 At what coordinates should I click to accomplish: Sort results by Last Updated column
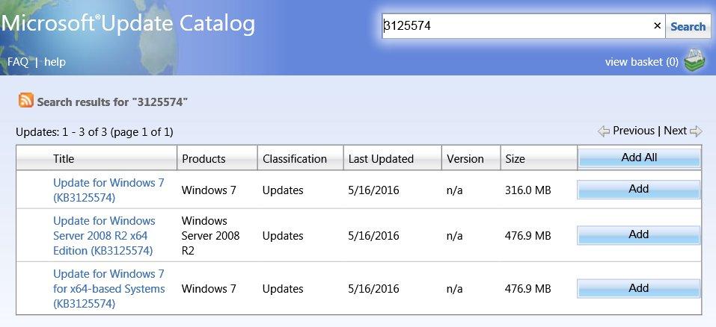tap(381, 158)
